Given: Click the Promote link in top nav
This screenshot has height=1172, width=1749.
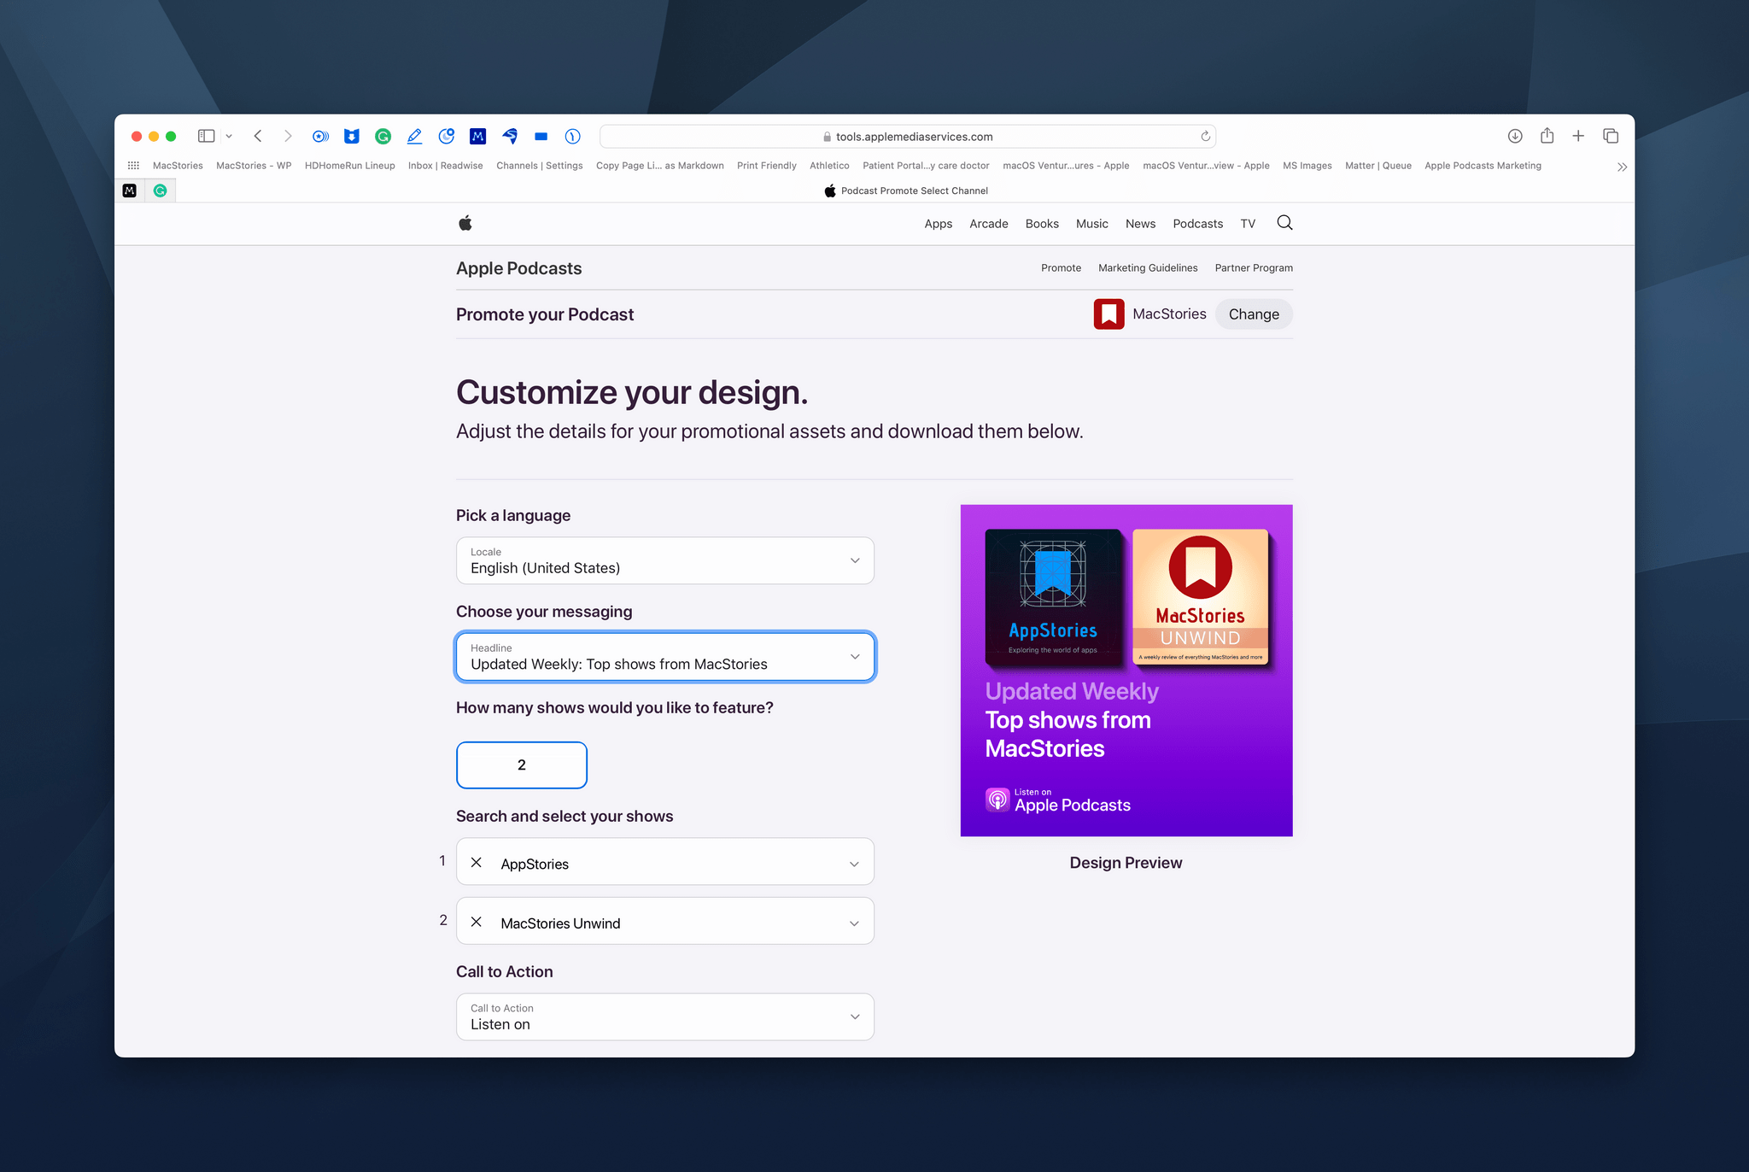Looking at the screenshot, I should point(1062,268).
